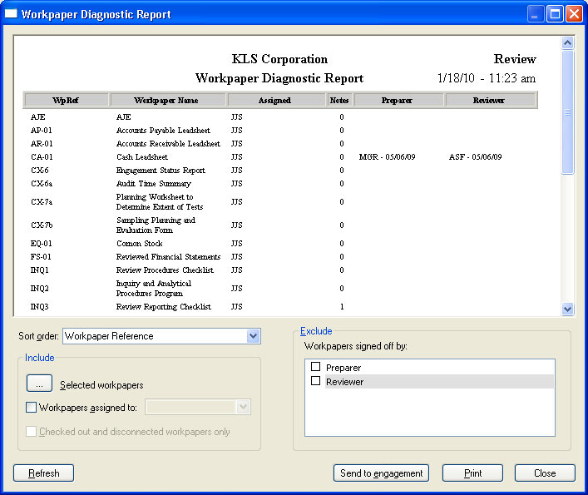The width and height of the screenshot is (588, 495).
Task: Click the window icon in title bar
Action: [11, 14]
